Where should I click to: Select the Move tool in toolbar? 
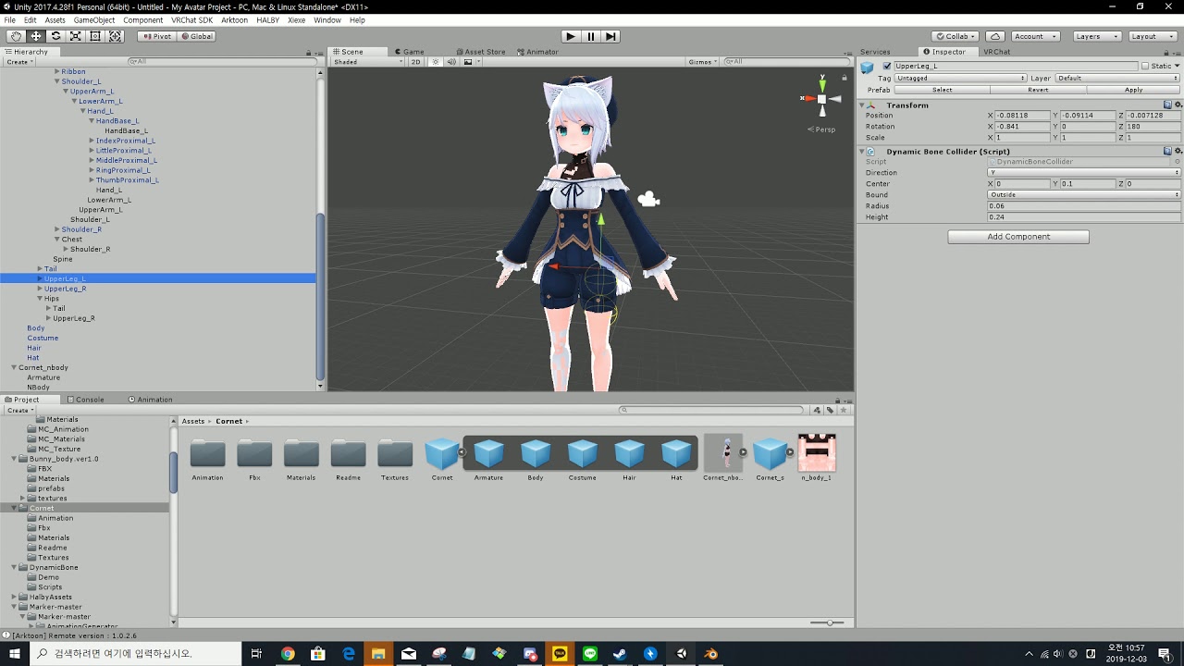point(36,36)
